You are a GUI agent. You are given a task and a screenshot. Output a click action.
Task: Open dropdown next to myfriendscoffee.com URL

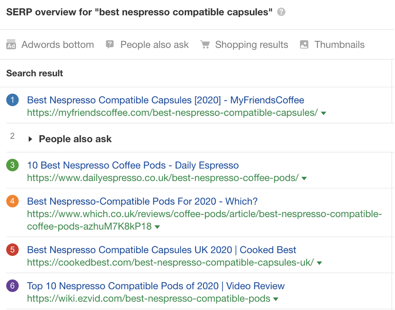323,113
